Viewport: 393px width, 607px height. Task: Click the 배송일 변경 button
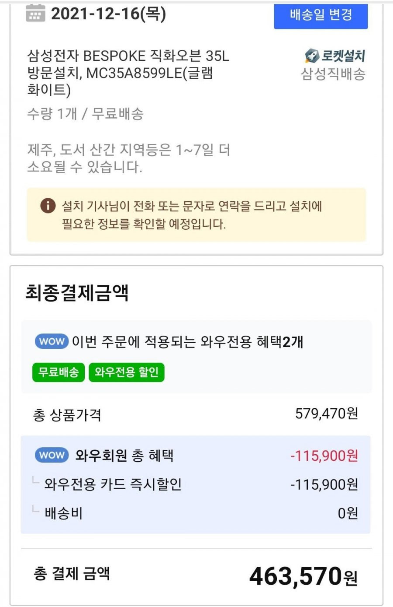(321, 15)
